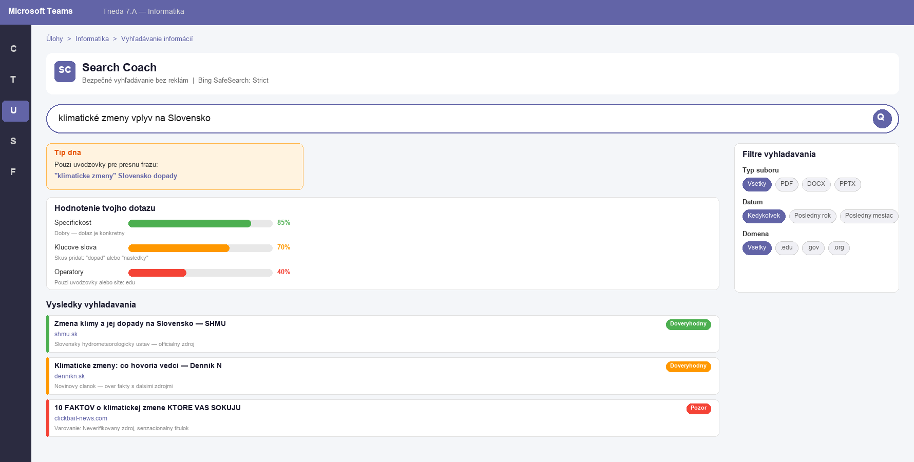Open sidebar item C

[13, 49]
